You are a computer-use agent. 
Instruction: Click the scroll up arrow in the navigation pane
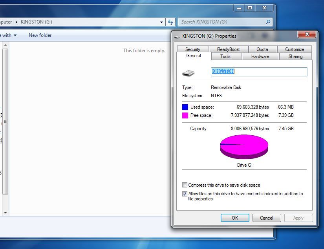click(5, 45)
